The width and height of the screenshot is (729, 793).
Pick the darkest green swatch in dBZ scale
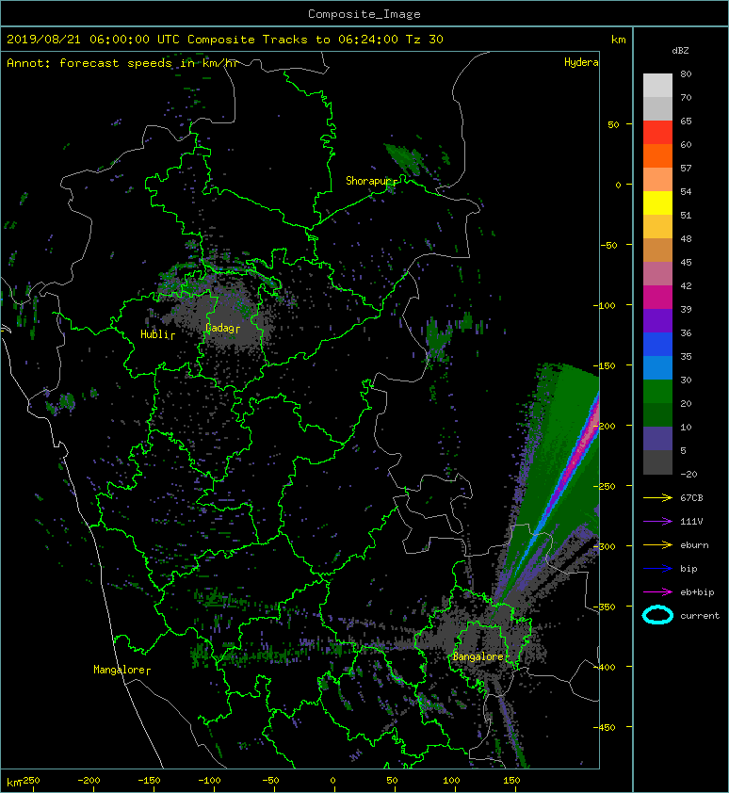coord(657,415)
